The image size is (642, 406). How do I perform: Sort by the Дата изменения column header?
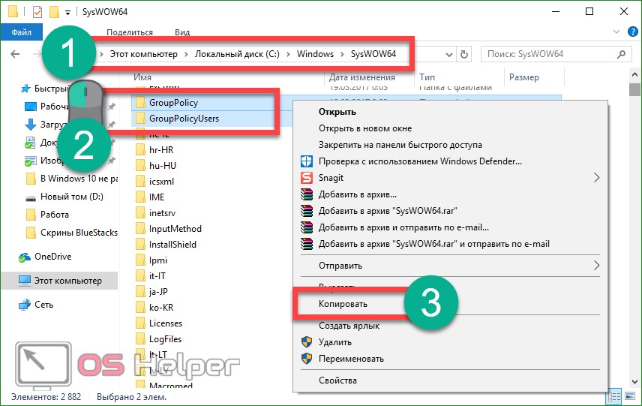[362, 77]
